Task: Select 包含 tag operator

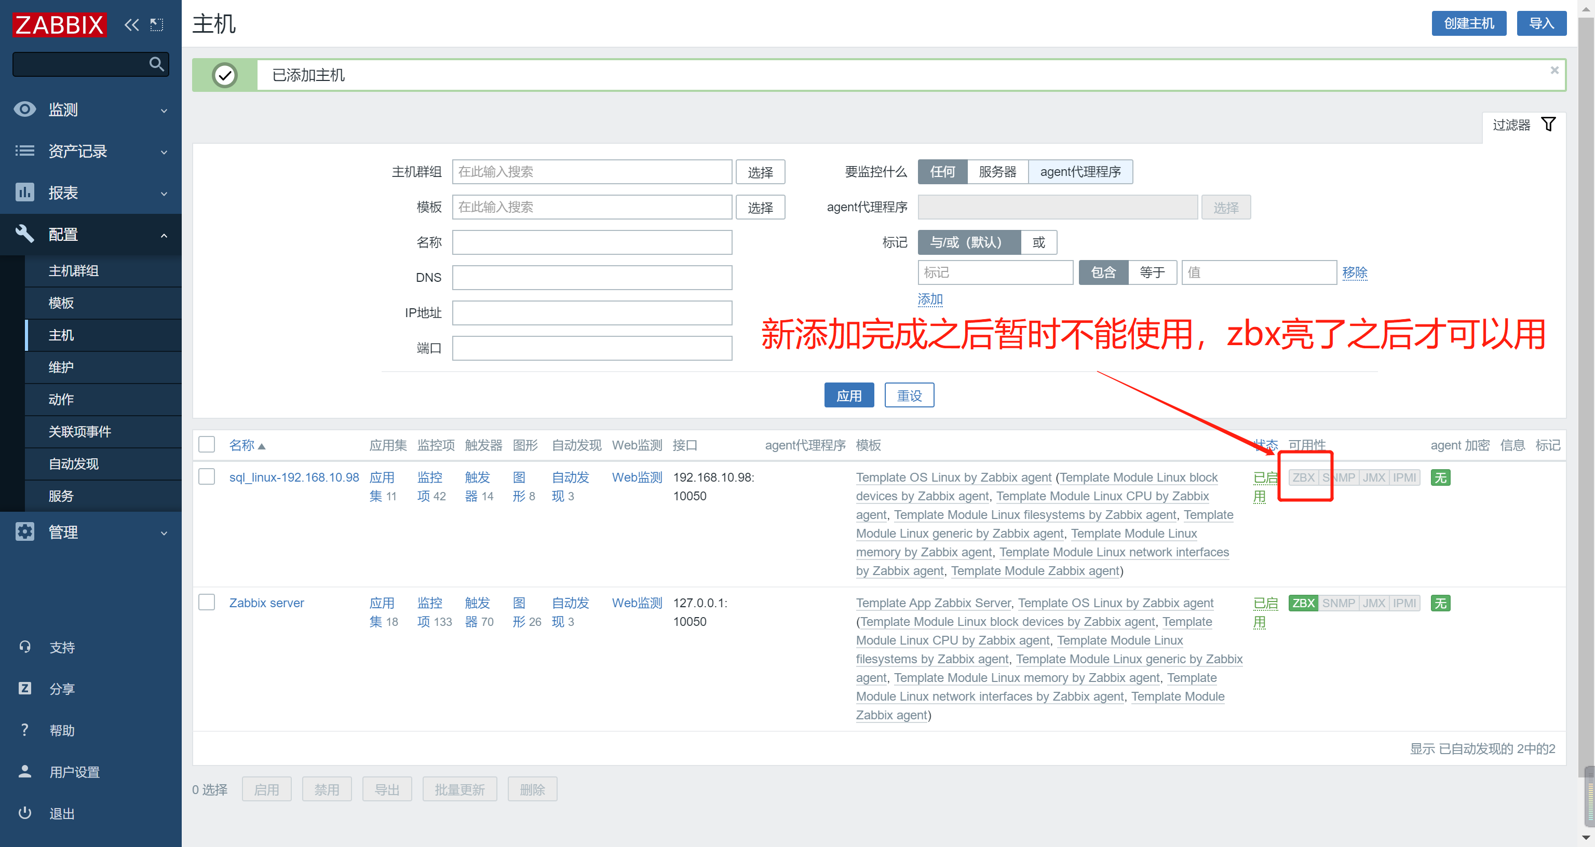Action: click(1103, 272)
